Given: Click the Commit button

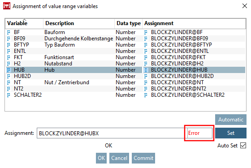Looking at the screenshot, I should 143,158.
